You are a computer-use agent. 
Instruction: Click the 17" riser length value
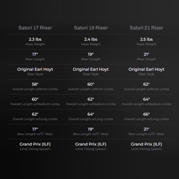pyautogui.click(x=35, y=54)
